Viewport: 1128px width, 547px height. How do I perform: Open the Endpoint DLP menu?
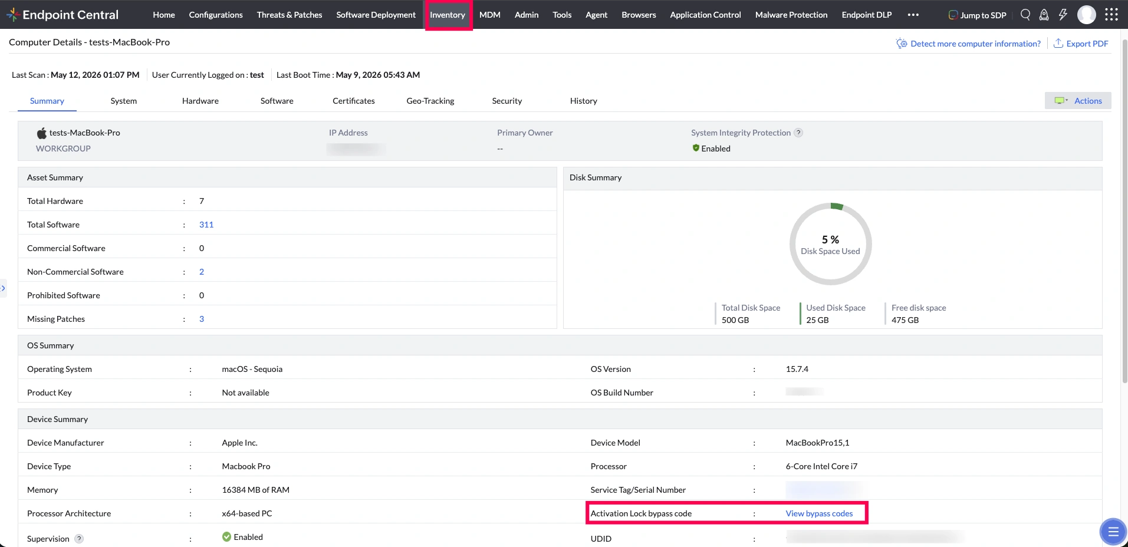point(867,15)
